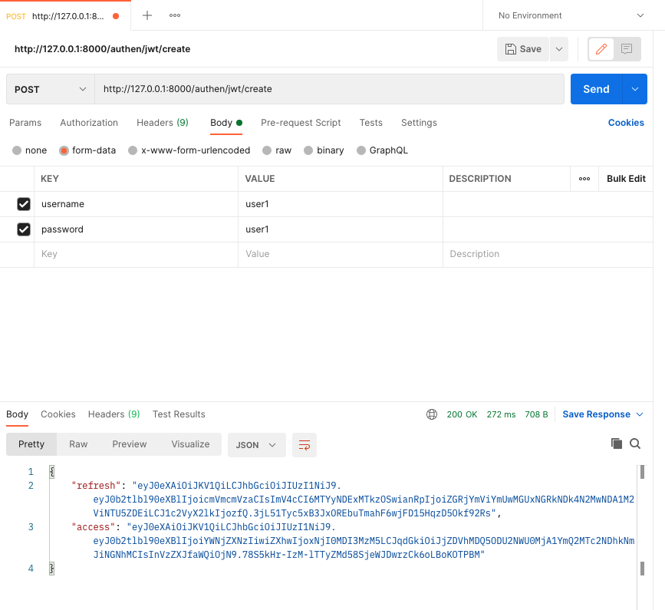The height and width of the screenshot is (610, 665).
Task: Open the comments icon
Action: click(627, 49)
